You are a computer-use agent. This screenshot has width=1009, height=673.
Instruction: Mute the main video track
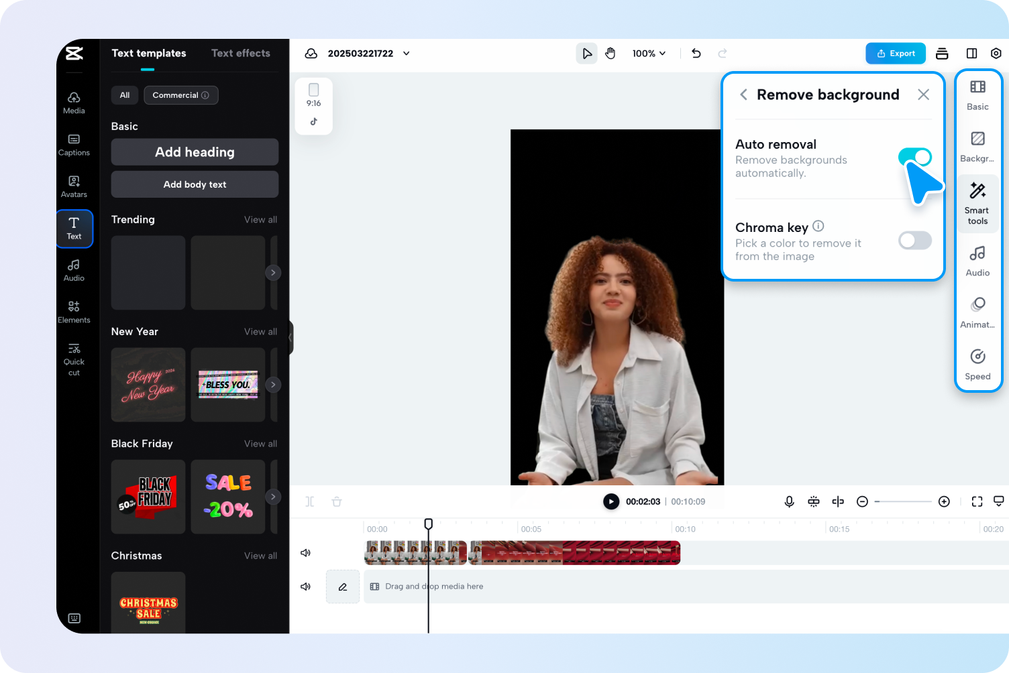[x=306, y=553]
